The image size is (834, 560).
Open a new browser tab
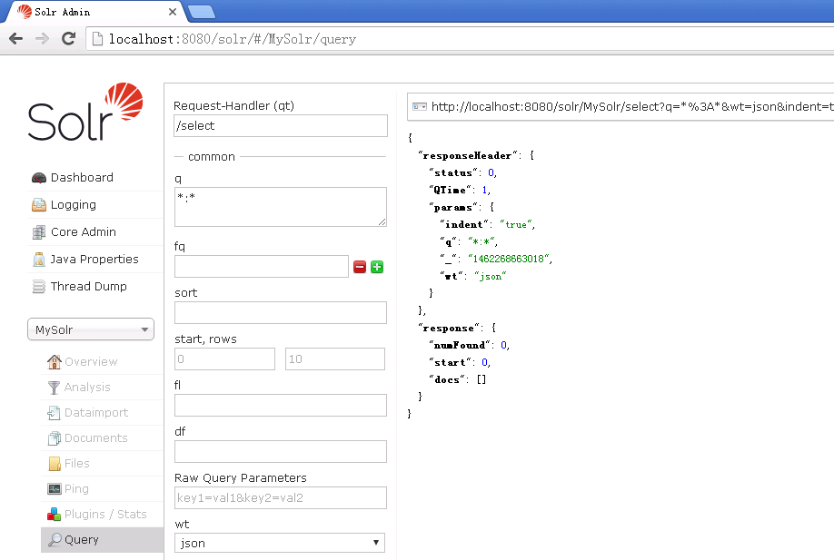pyautogui.click(x=202, y=12)
